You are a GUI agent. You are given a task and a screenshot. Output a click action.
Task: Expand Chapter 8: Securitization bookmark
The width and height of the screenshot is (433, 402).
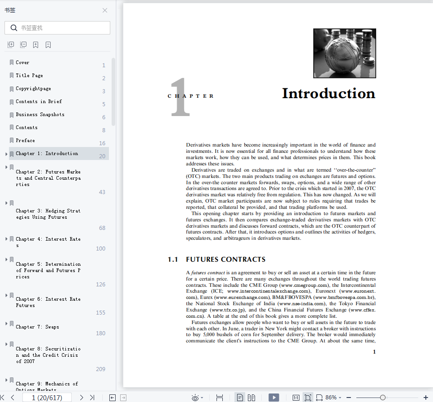6,344
